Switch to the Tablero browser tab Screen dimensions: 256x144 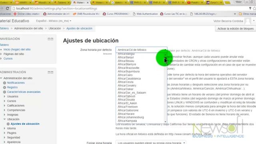(62, 2)
